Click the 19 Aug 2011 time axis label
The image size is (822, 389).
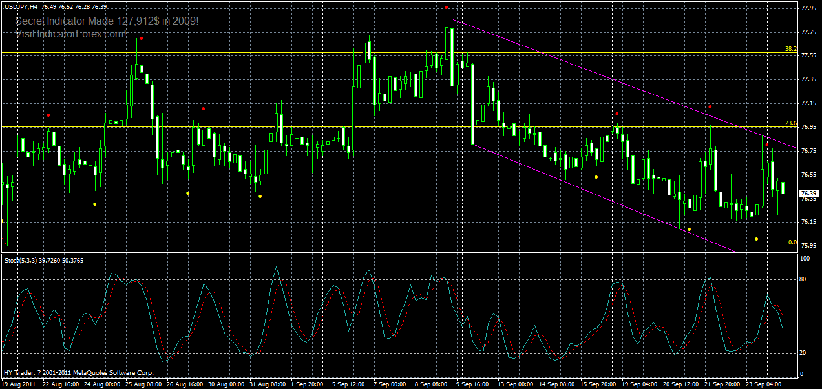click(x=19, y=383)
